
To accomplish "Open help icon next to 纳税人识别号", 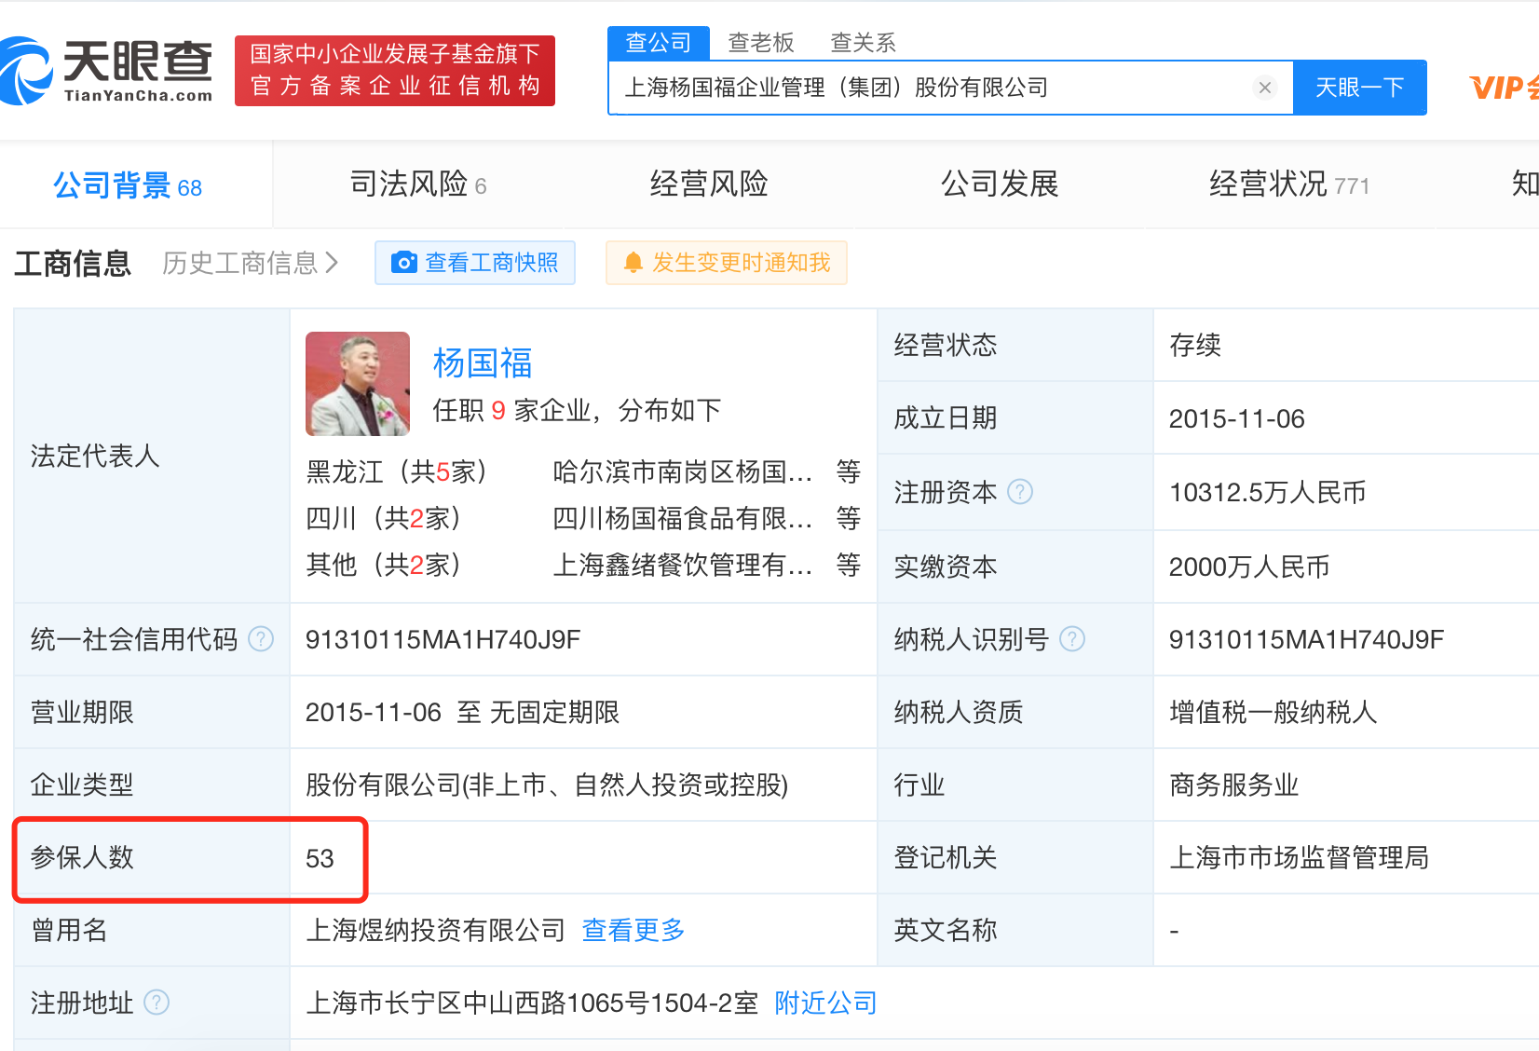I will [x=1073, y=639].
